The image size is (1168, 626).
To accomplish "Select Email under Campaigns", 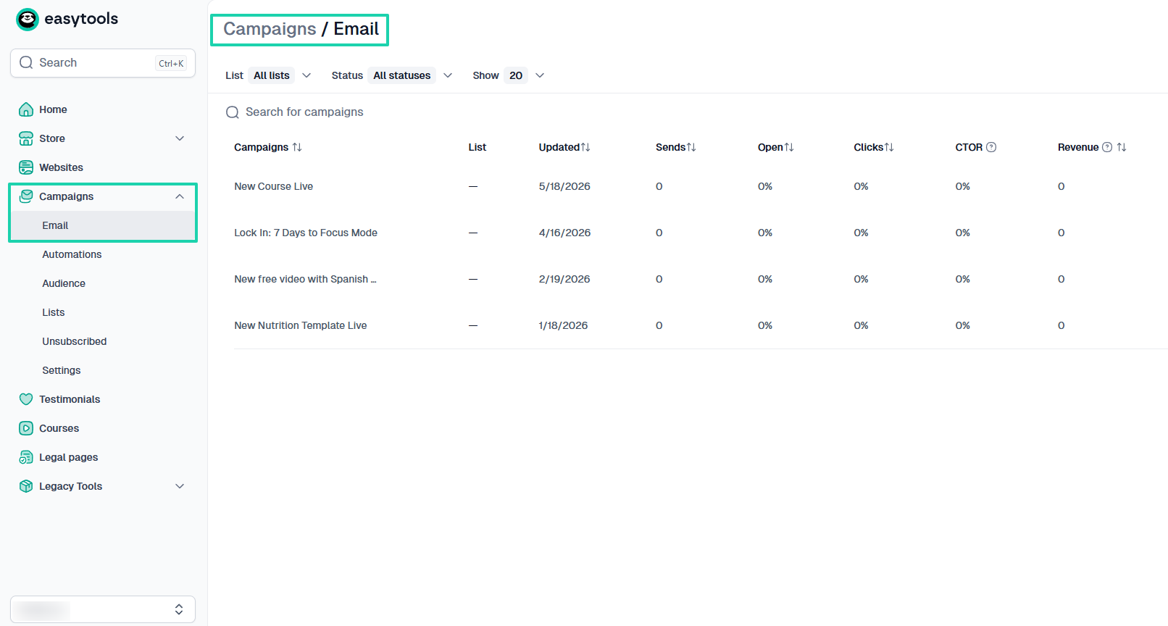I will tap(103, 225).
